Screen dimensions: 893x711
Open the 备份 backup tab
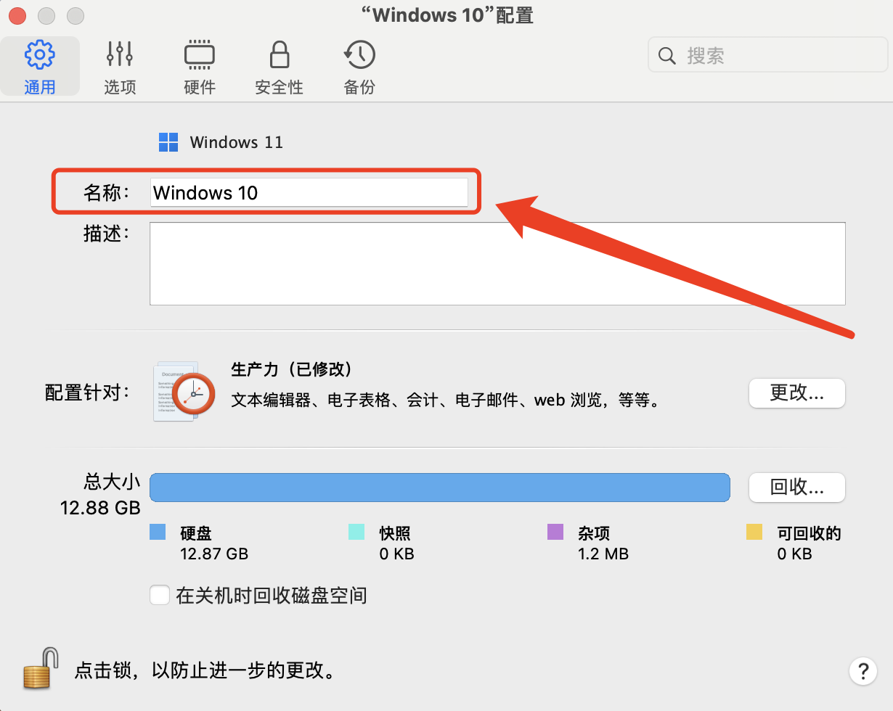pyautogui.click(x=359, y=67)
